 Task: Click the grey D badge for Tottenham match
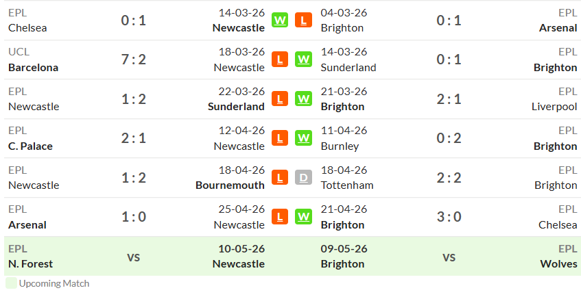(303, 177)
